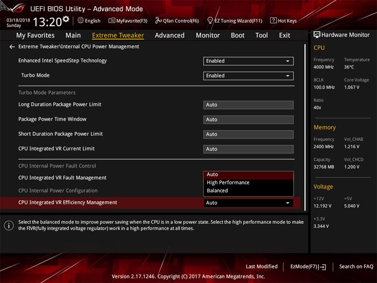Click the back arrow beside the breadcrumb path

[x=12, y=47]
